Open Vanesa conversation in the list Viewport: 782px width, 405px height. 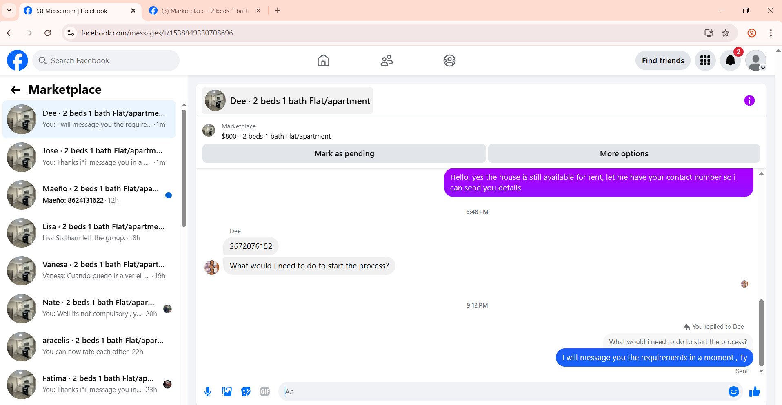(x=89, y=271)
